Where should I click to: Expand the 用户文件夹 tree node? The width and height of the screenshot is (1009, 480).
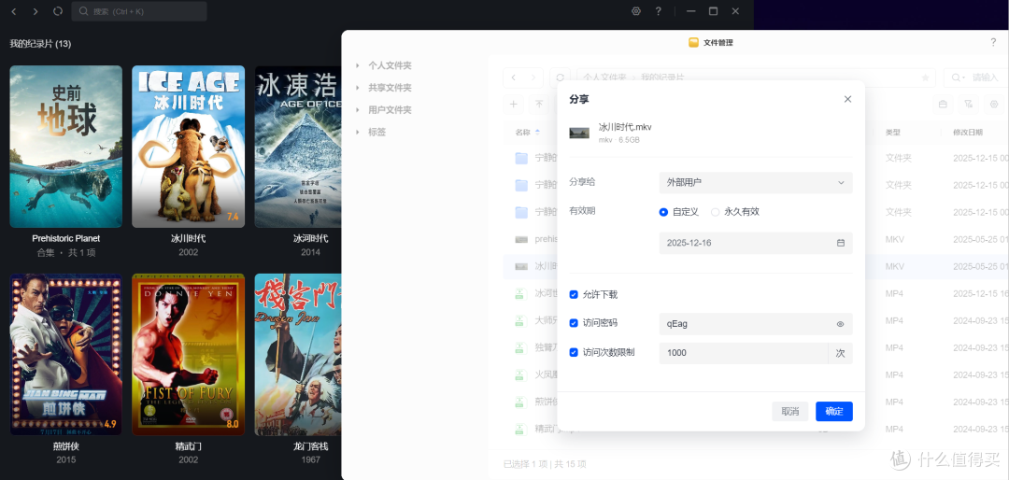pos(358,110)
